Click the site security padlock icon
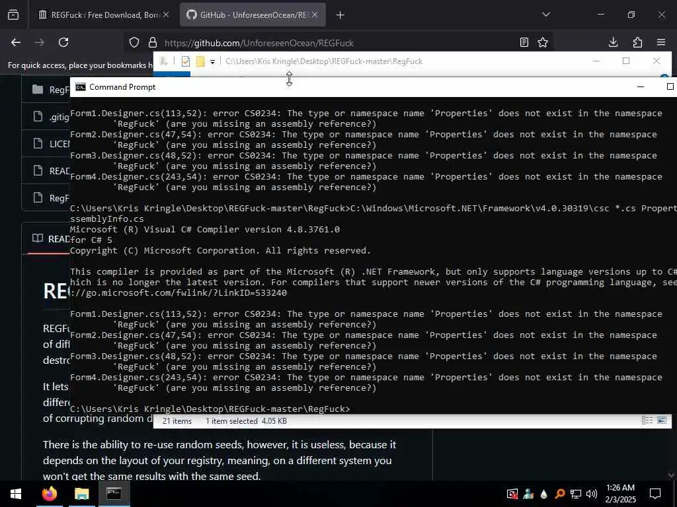Screen dimensions: 677x507 coord(153,42)
